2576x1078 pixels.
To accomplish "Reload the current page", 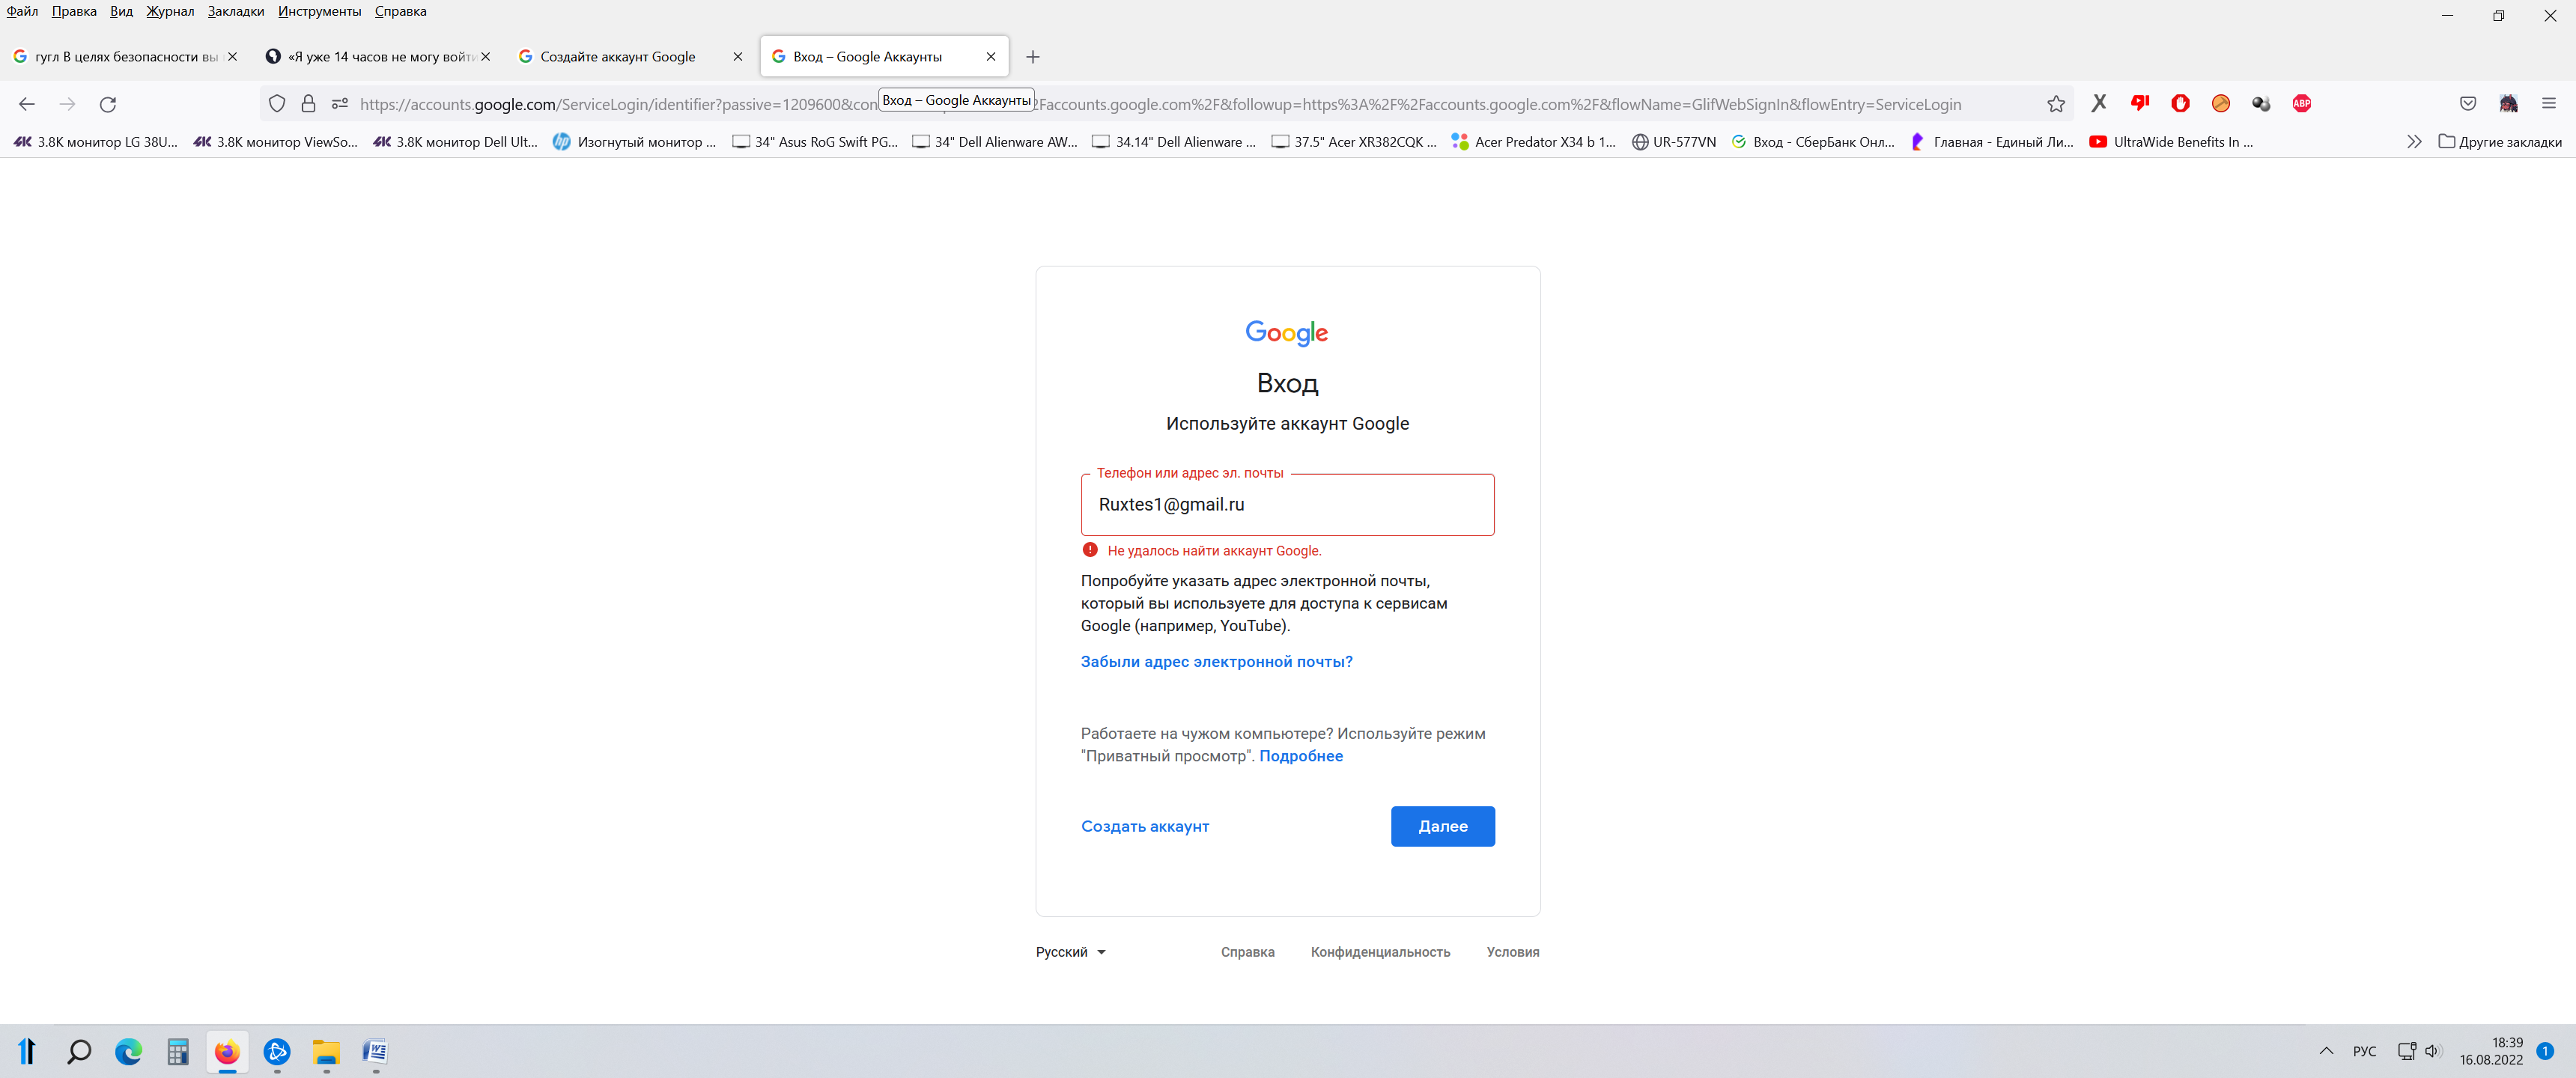I will click(108, 104).
